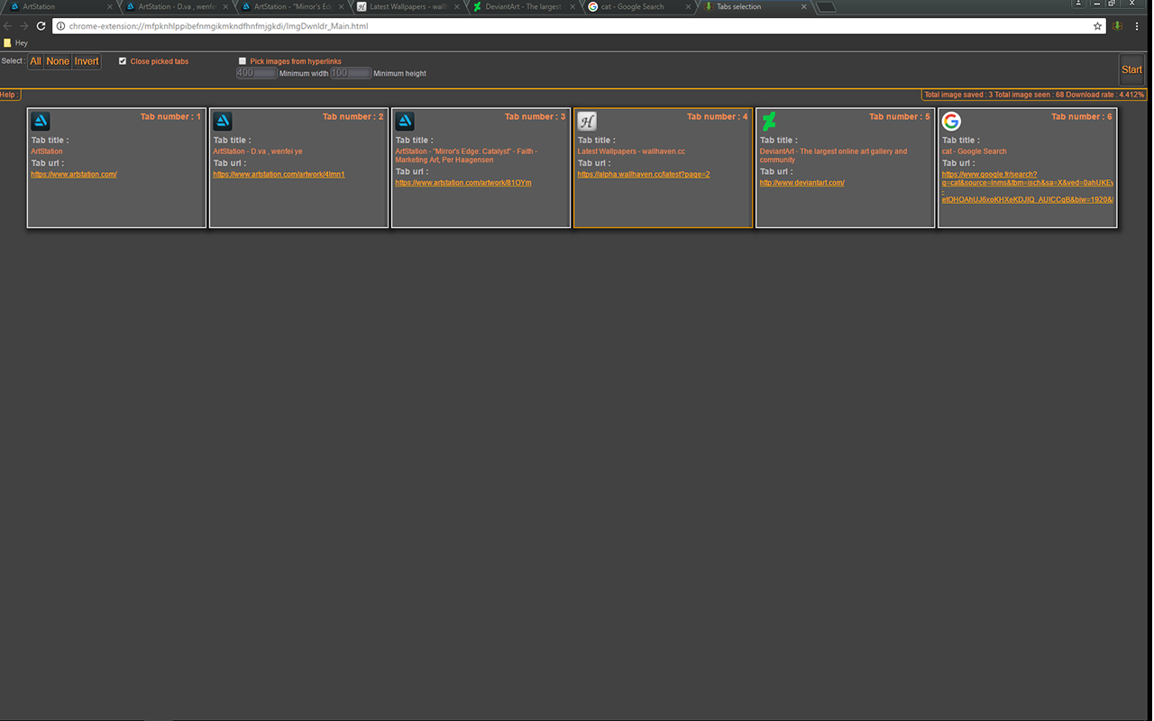Open the artstation.com/artwork/4lmn1 link

tap(279, 174)
